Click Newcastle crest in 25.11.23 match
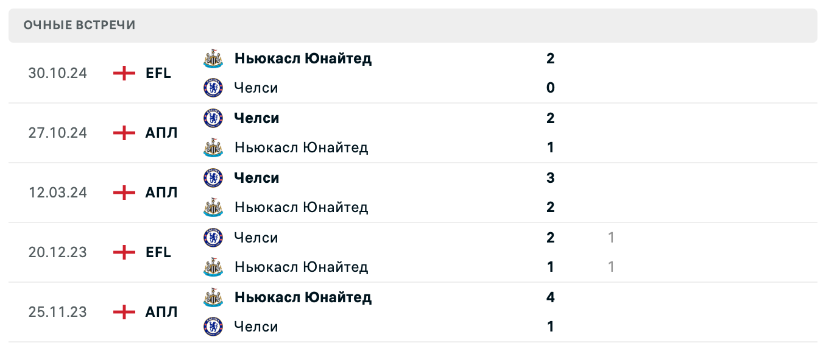826x351 pixels. [x=213, y=297]
